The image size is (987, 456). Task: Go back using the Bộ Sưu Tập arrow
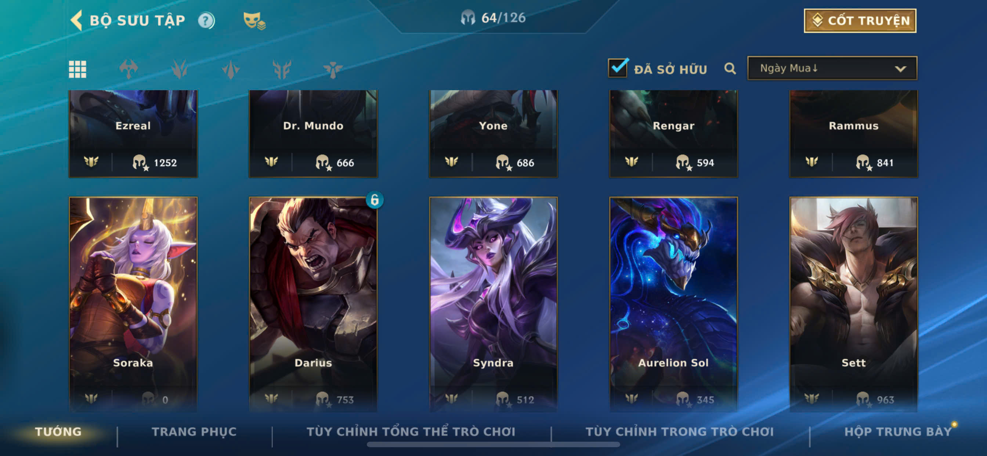point(77,20)
